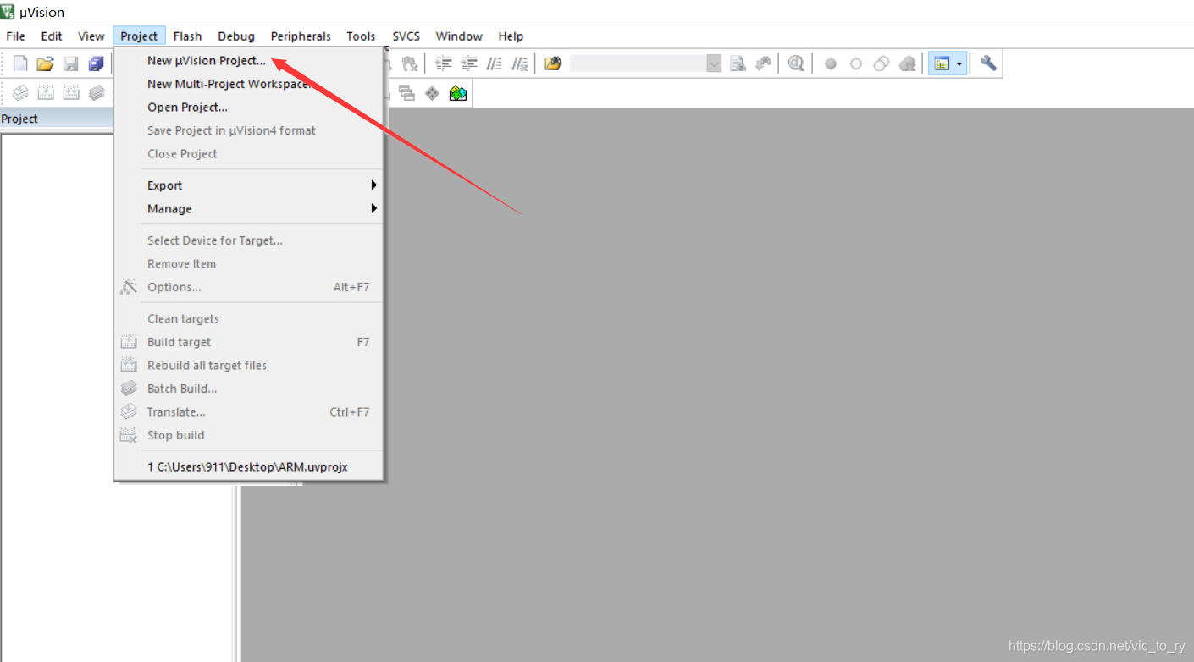This screenshot has width=1194, height=662.
Task: Select Translate... menu entry
Action: (x=249, y=411)
